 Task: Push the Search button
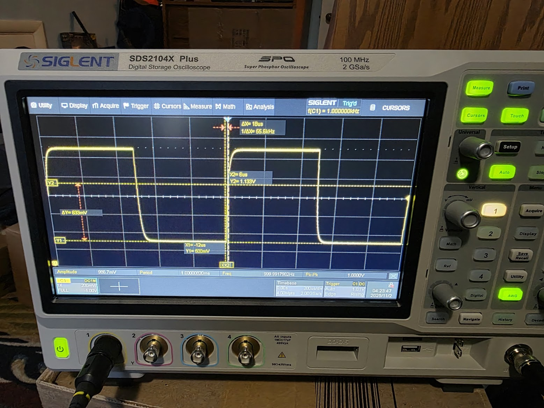pos(438,319)
